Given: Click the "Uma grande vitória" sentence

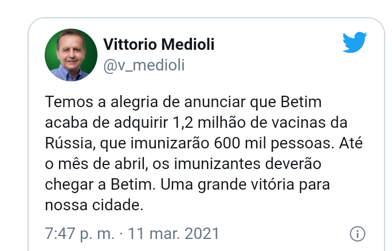Looking at the screenshot, I should tap(228, 185).
